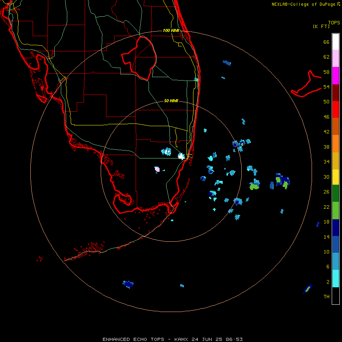Viewport: 342px width, 342px height.
Task: Click the '[K FT]' units label
Action: (321, 26)
